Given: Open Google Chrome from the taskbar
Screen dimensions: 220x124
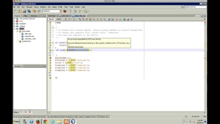Looking at the screenshot, I should pyautogui.click(x=45, y=122).
